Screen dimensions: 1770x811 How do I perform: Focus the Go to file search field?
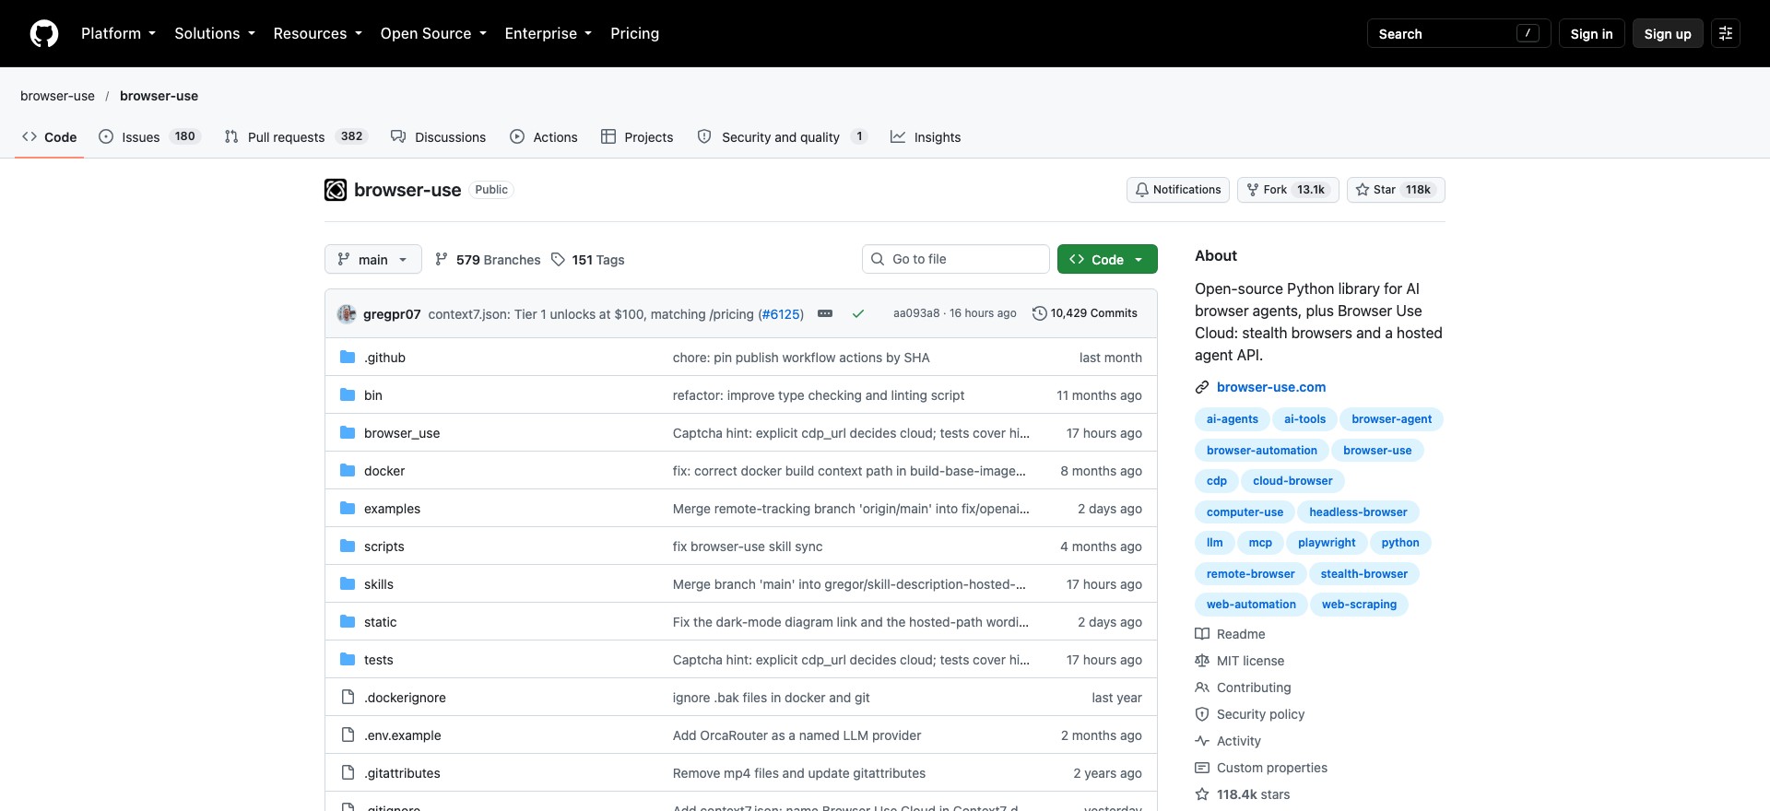[956, 259]
